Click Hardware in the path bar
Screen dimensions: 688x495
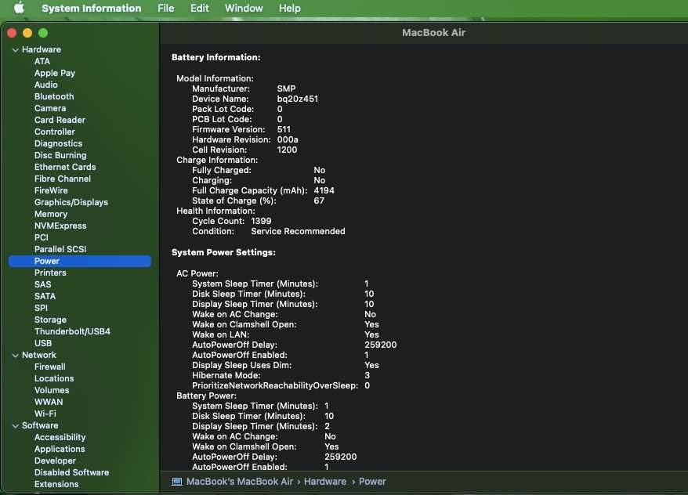(325, 482)
